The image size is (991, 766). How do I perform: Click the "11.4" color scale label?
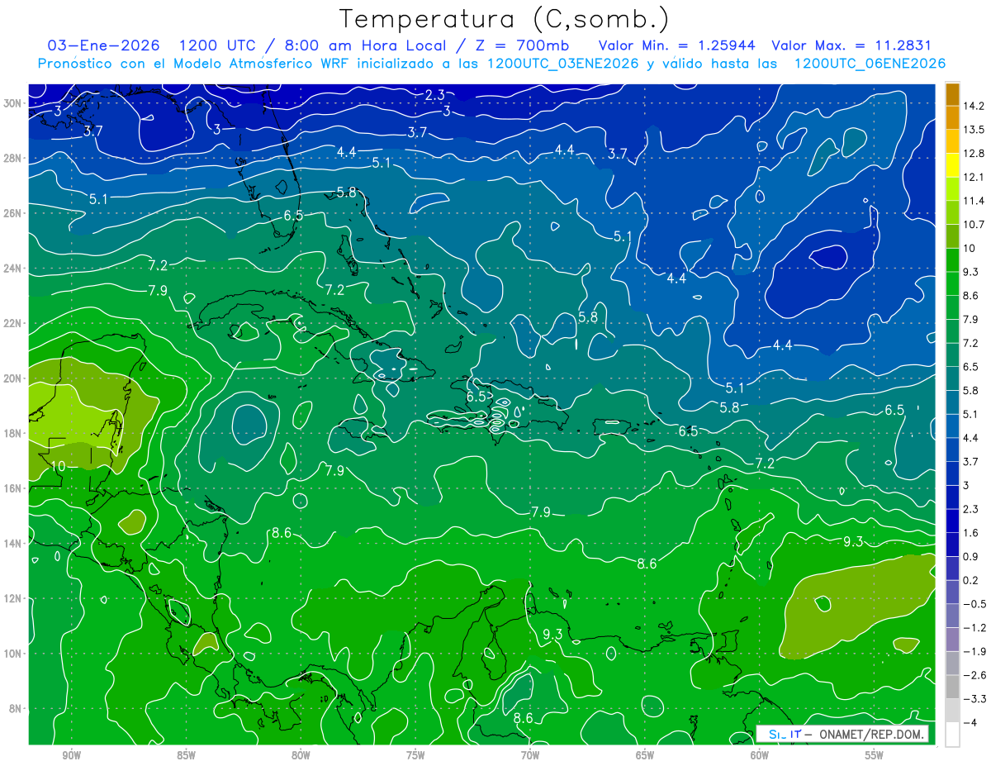click(x=974, y=201)
